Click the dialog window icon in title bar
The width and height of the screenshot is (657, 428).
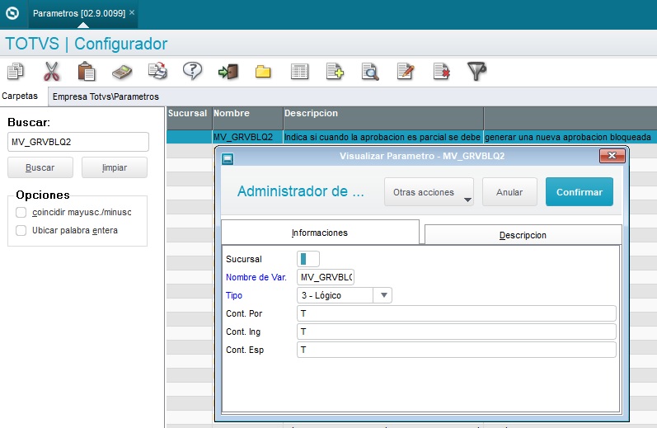click(228, 159)
